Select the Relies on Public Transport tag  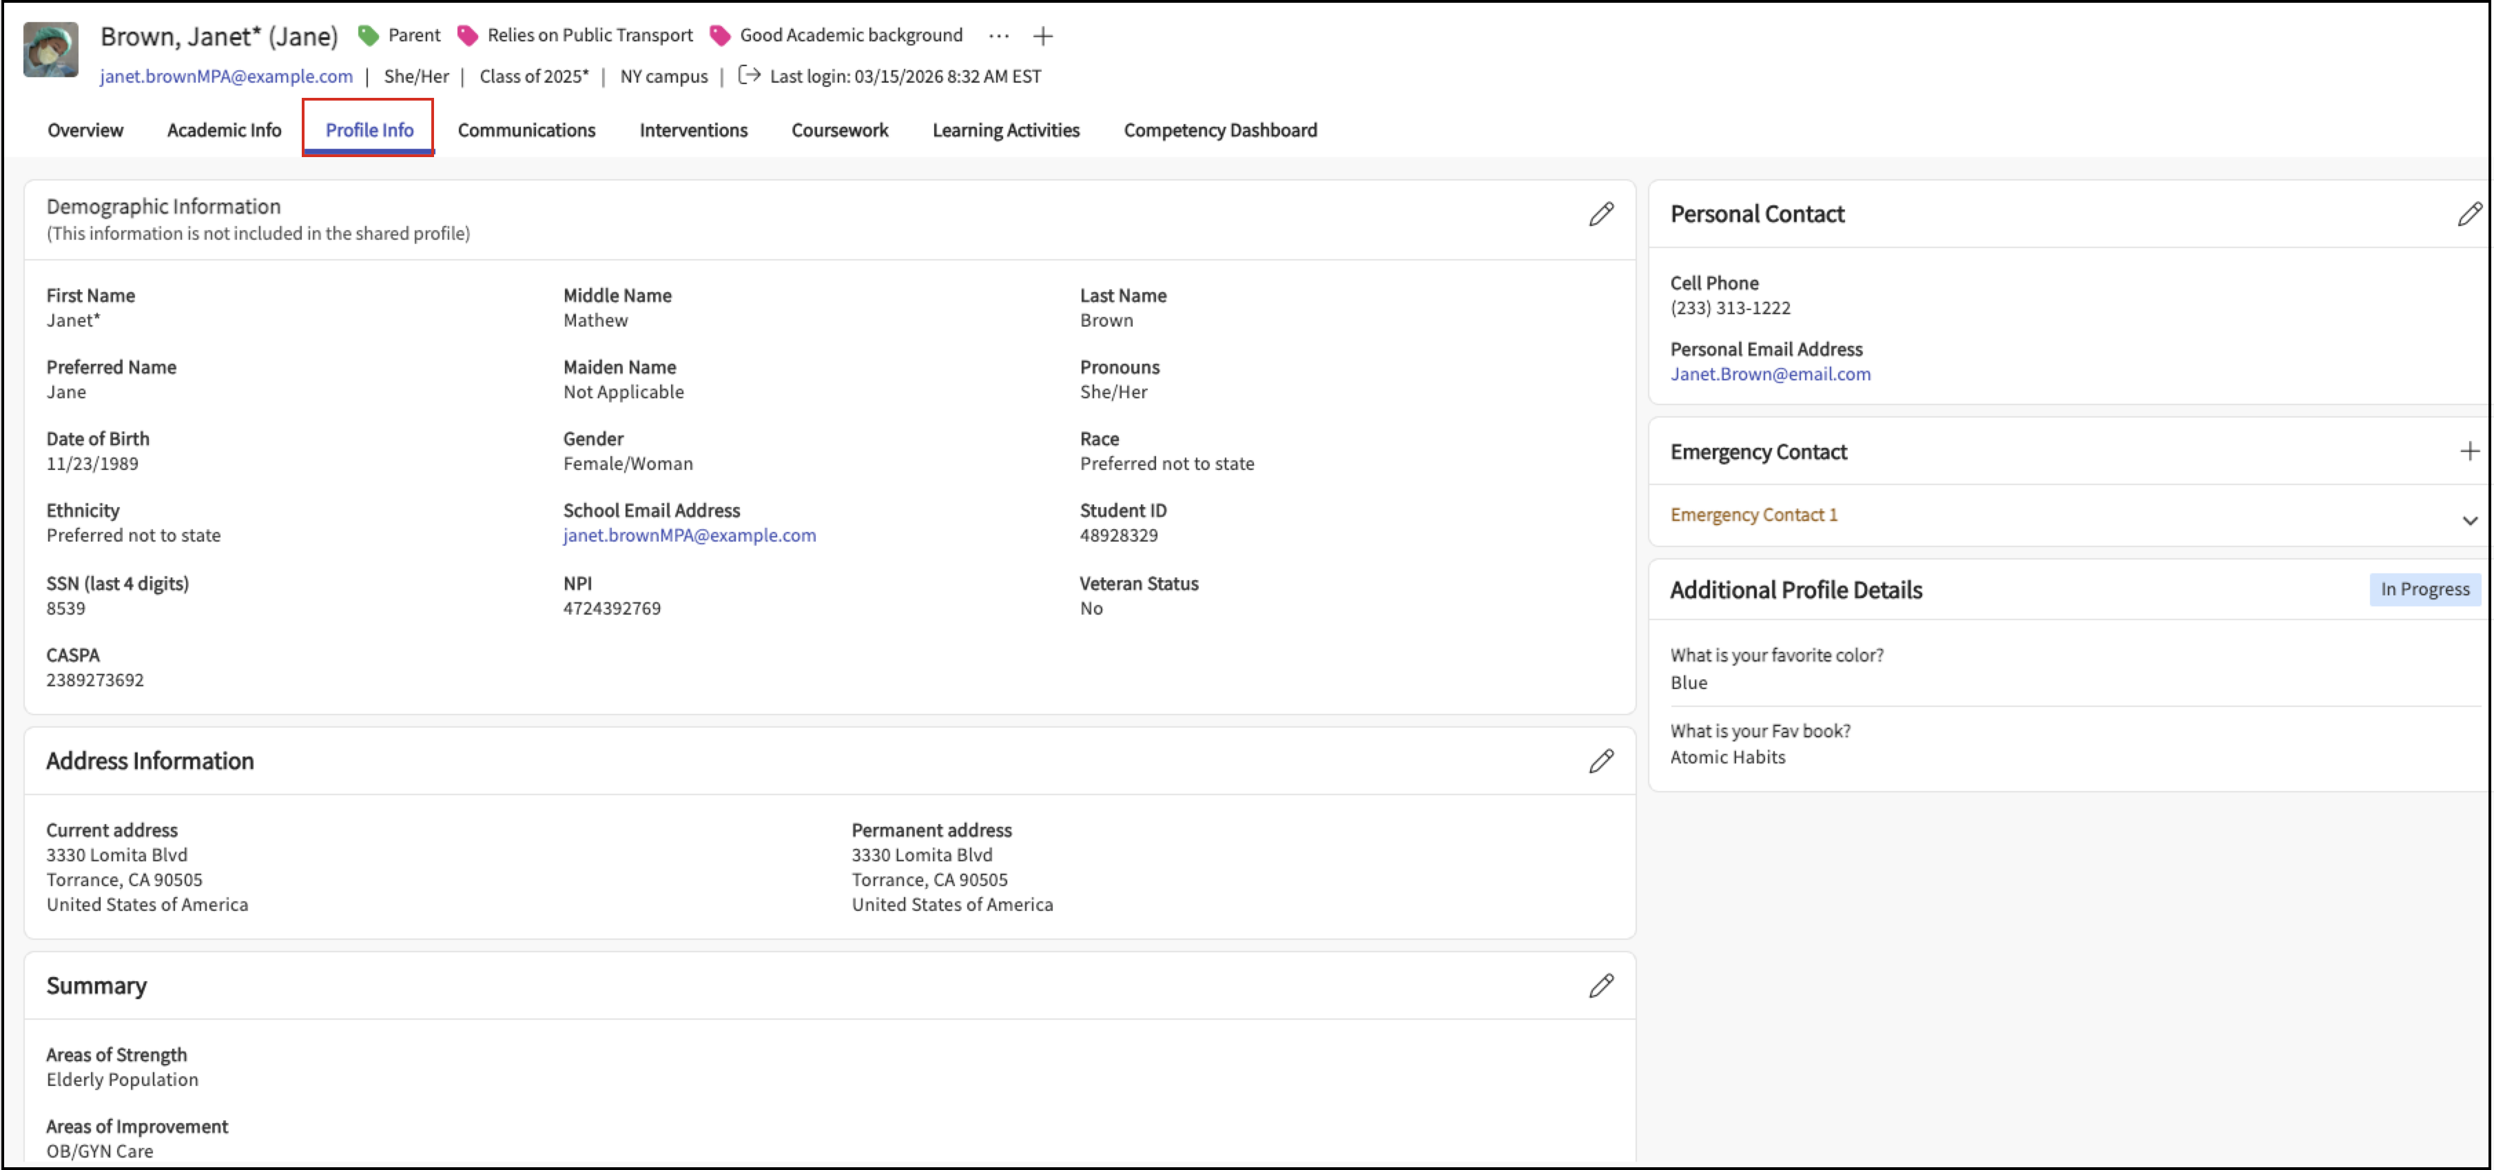pos(588,36)
